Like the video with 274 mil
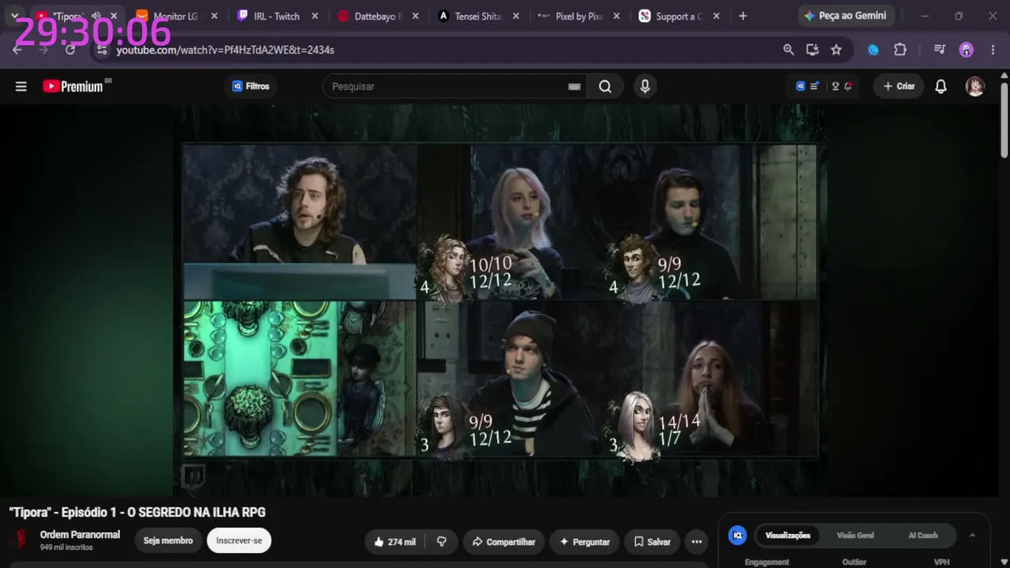 [395, 542]
